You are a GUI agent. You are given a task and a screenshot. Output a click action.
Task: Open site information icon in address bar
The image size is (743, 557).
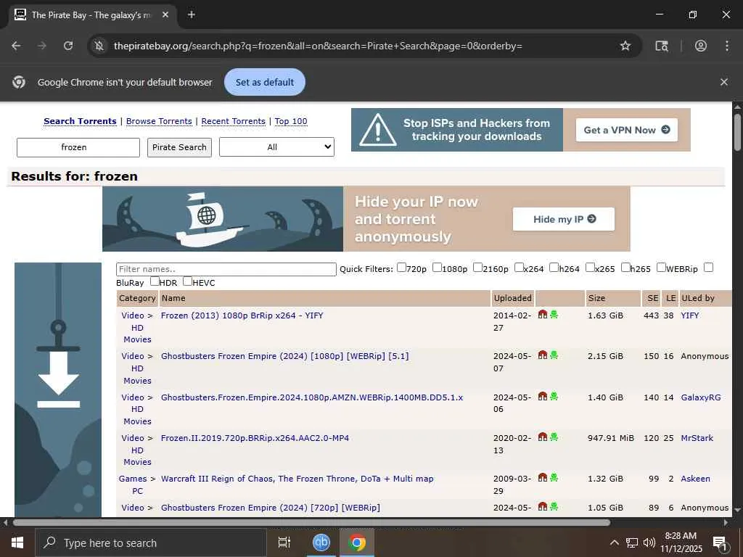coord(99,46)
